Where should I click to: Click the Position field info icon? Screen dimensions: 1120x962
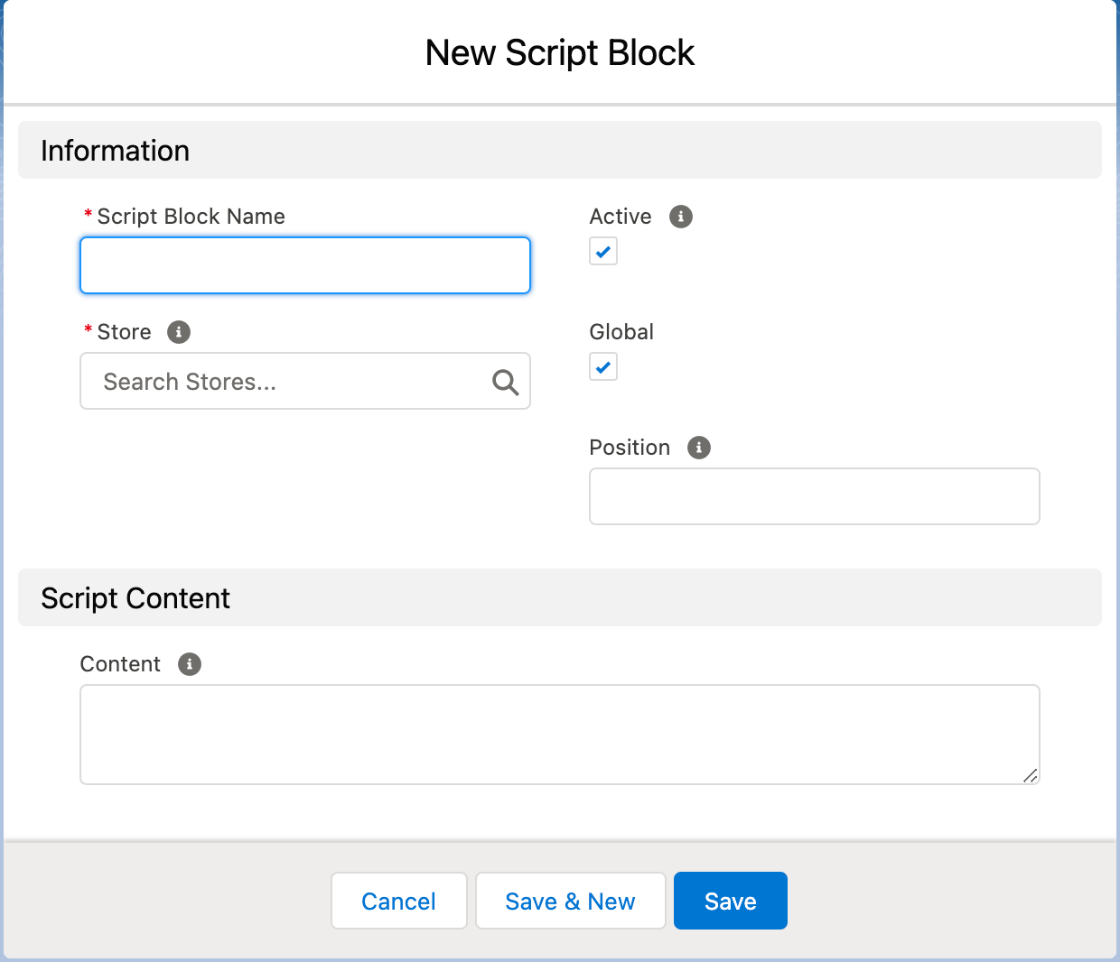[x=698, y=448]
